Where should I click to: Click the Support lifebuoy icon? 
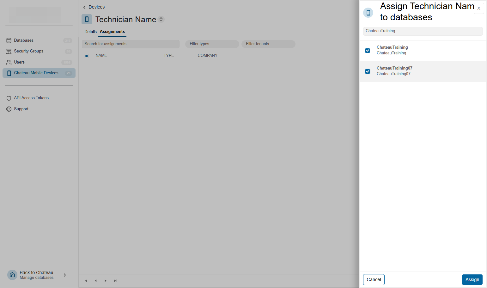tap(9, 109)
